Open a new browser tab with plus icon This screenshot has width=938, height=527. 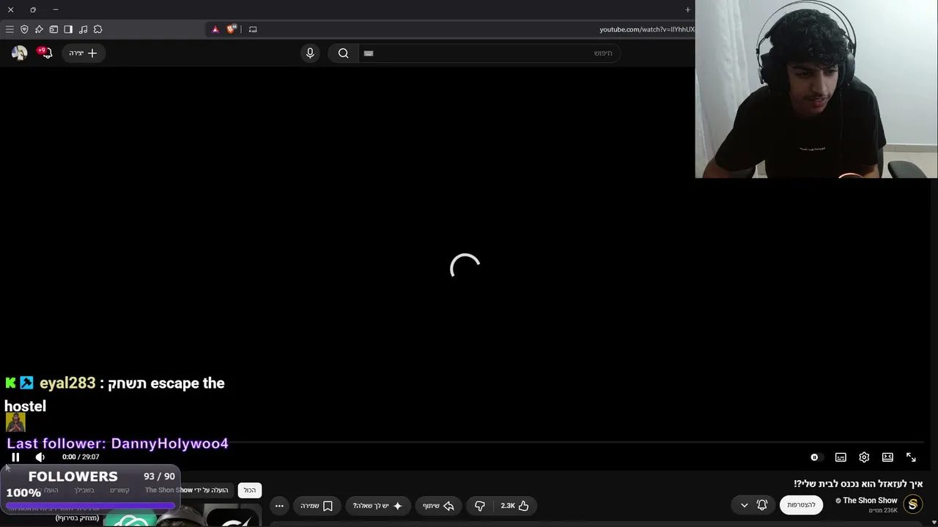[687, 10]
